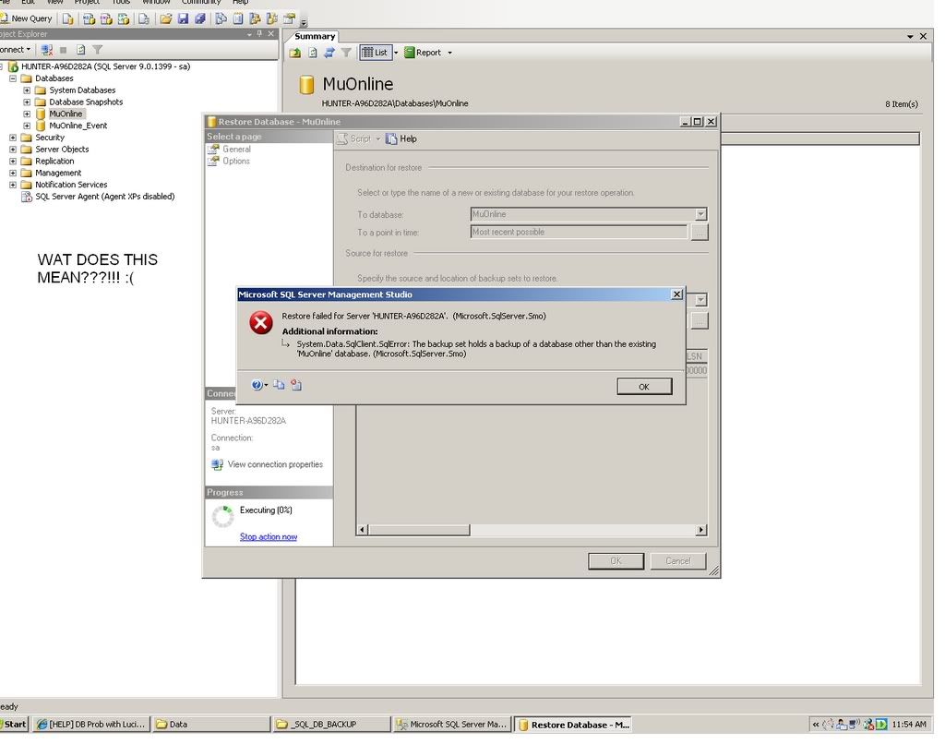Click the filter icon in Object Explorer
This screenshot has height=756, width=945.
coord(98,50)
